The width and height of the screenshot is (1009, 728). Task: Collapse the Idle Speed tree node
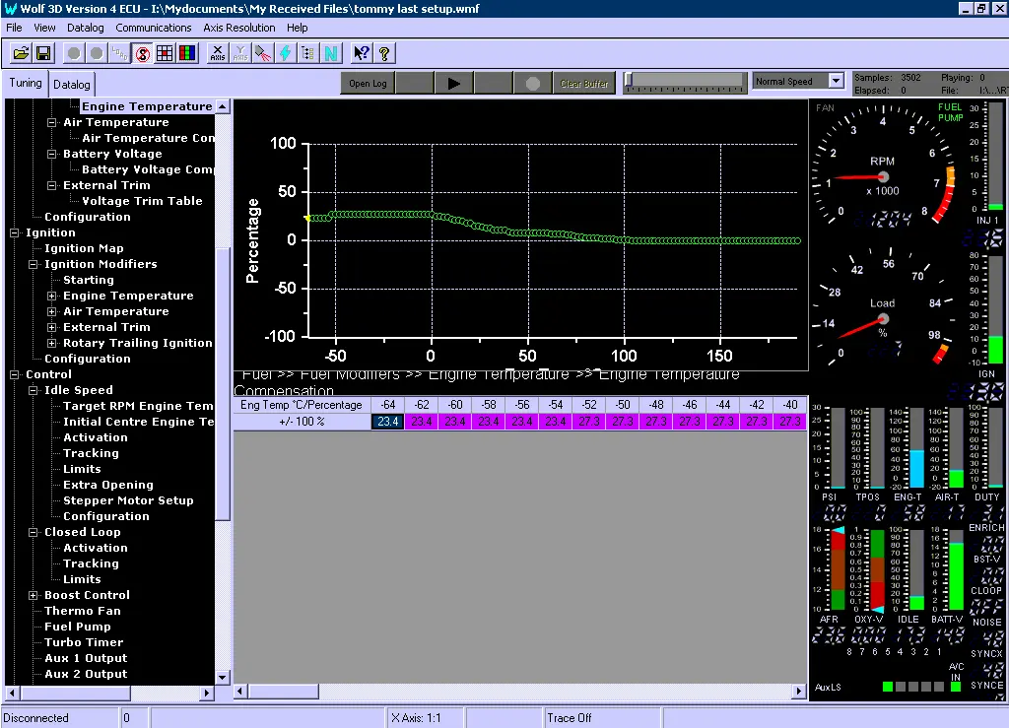click(34, 390)
